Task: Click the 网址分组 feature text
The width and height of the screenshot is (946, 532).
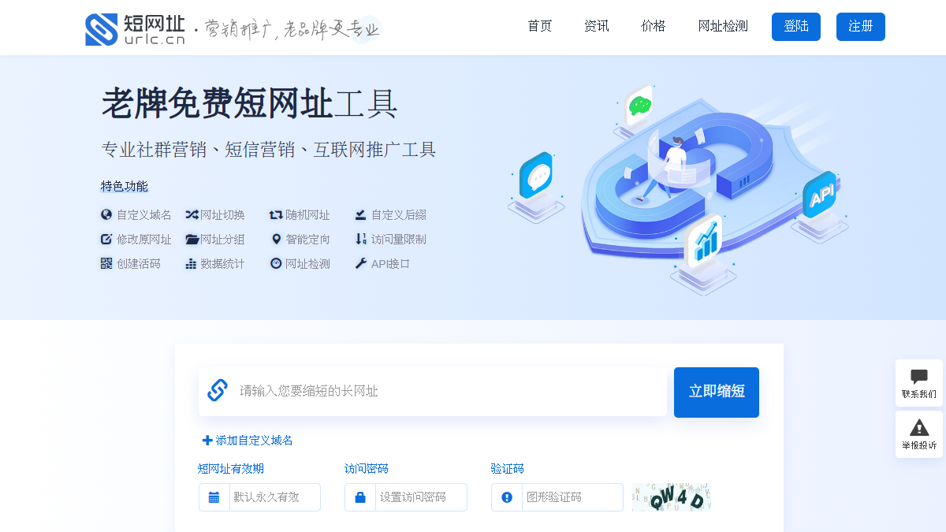Action: (222, 240)
